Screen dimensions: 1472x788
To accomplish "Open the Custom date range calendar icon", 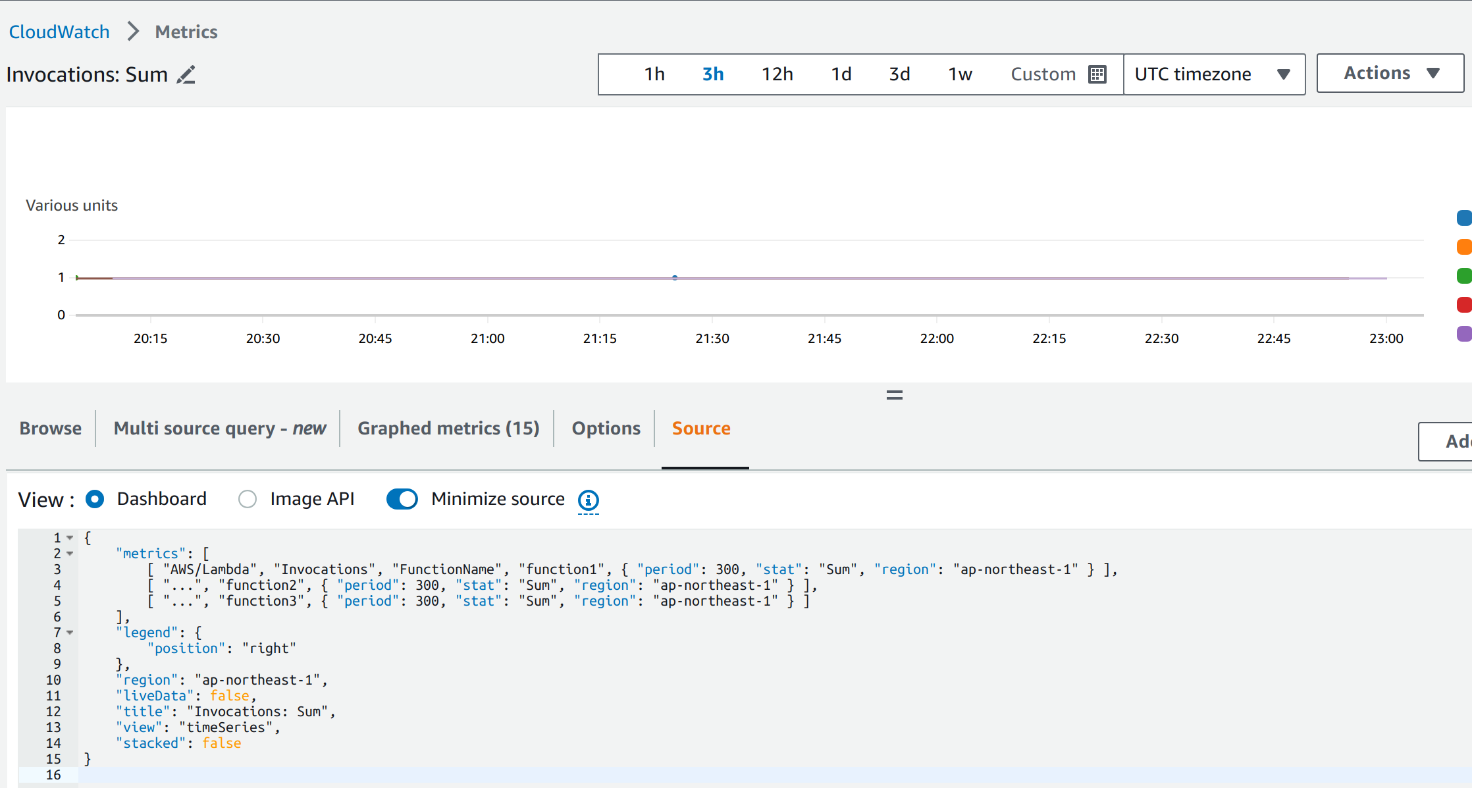I will (x=1097, y=74).
